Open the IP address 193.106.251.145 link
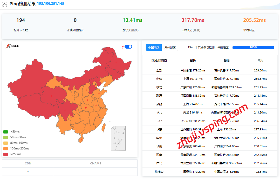This screenshot has height=180, width=280. (51, 4)
